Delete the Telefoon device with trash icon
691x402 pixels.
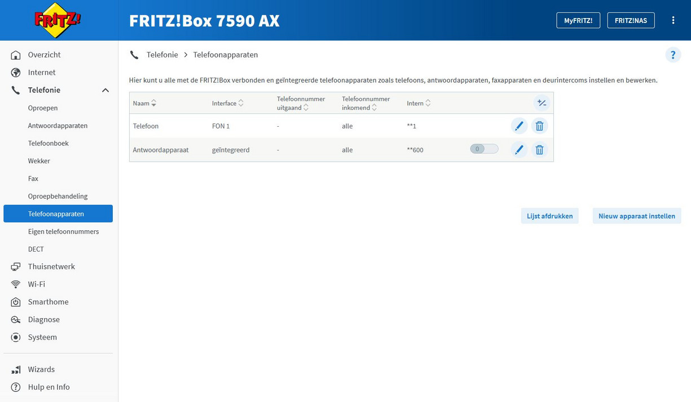point(540,126)
